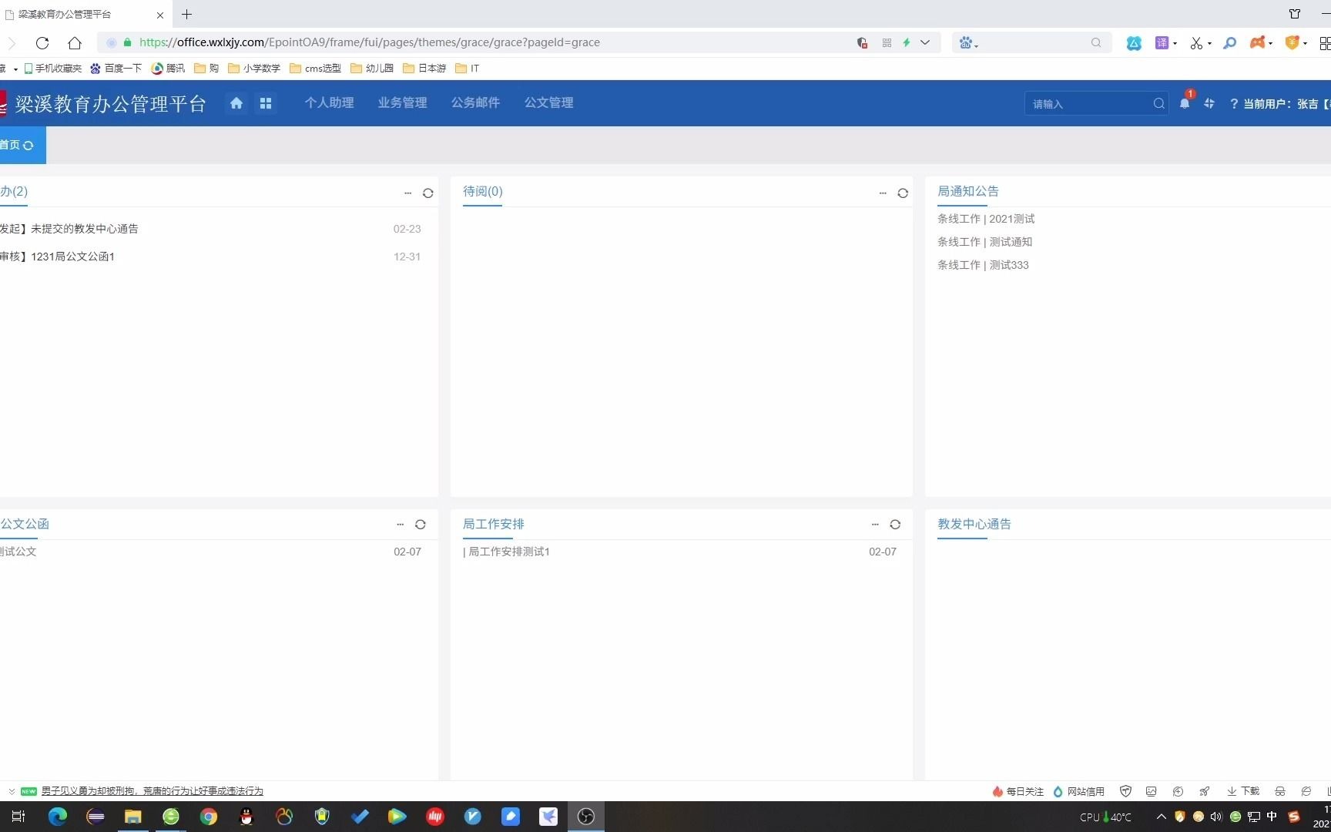
Task: Open the 小学数学 bookmark folder
Action: 254,69
